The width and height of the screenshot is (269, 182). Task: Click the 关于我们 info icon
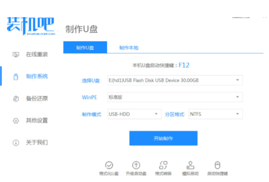click(16, 142)
